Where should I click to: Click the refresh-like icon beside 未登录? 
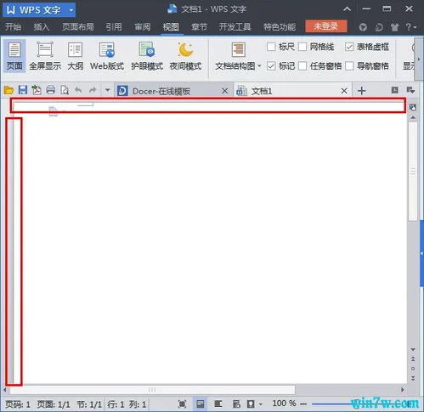(x=379, y=27)
